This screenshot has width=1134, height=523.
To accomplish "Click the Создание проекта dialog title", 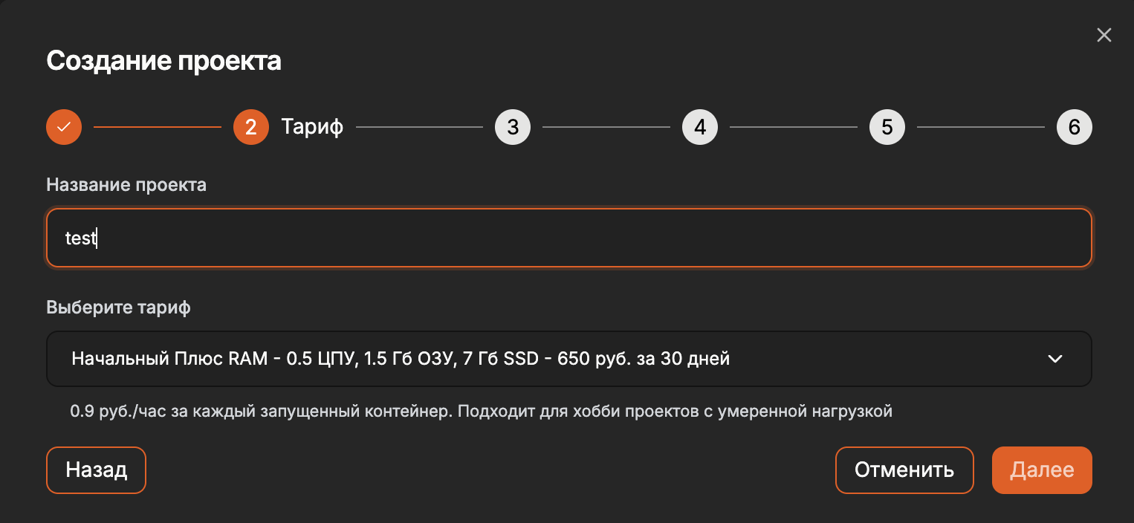I will [x=163, y=61].
